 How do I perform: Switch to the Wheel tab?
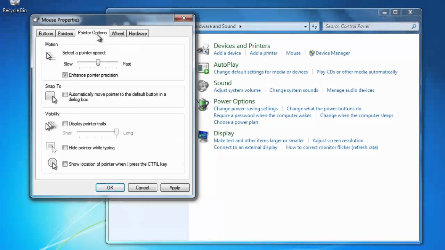(118, 33)
